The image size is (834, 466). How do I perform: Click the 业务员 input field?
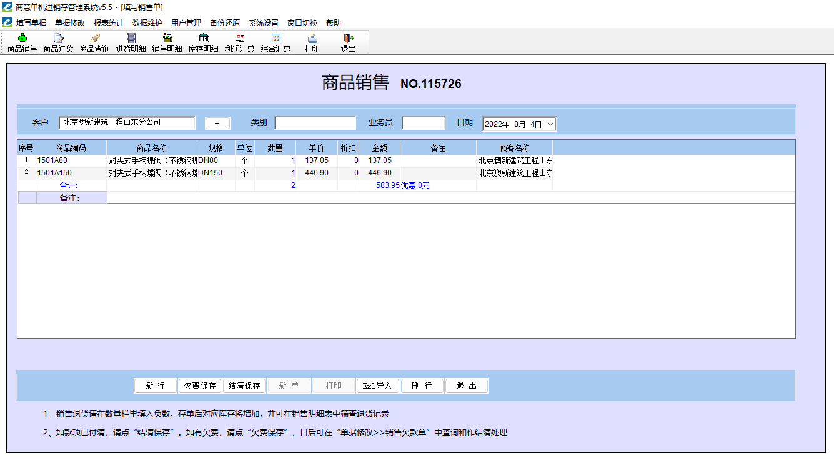tap(424, 123)
